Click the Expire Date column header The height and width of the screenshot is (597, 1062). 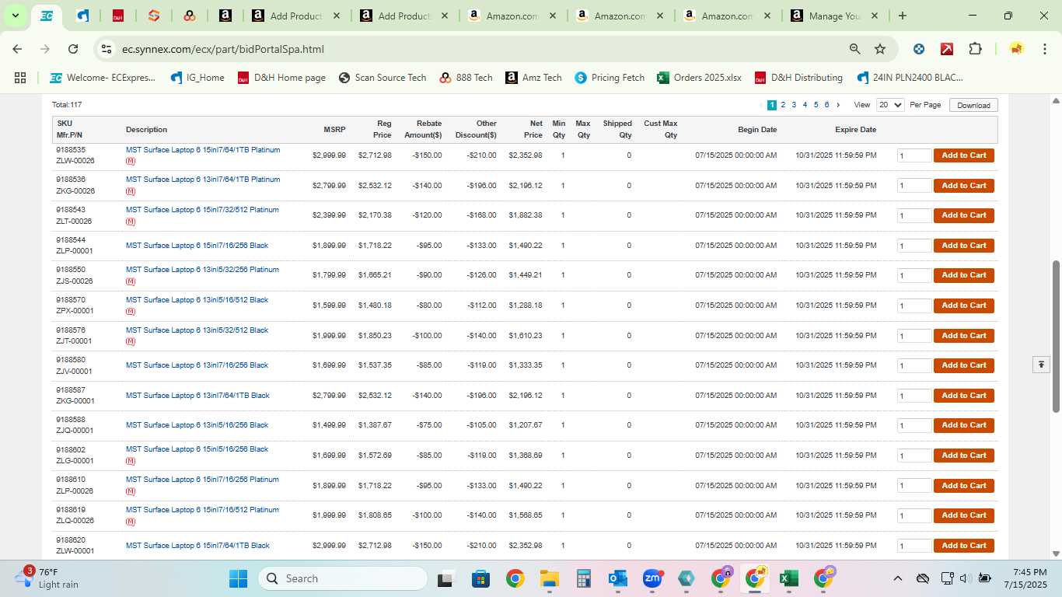[x=855, y=130]
